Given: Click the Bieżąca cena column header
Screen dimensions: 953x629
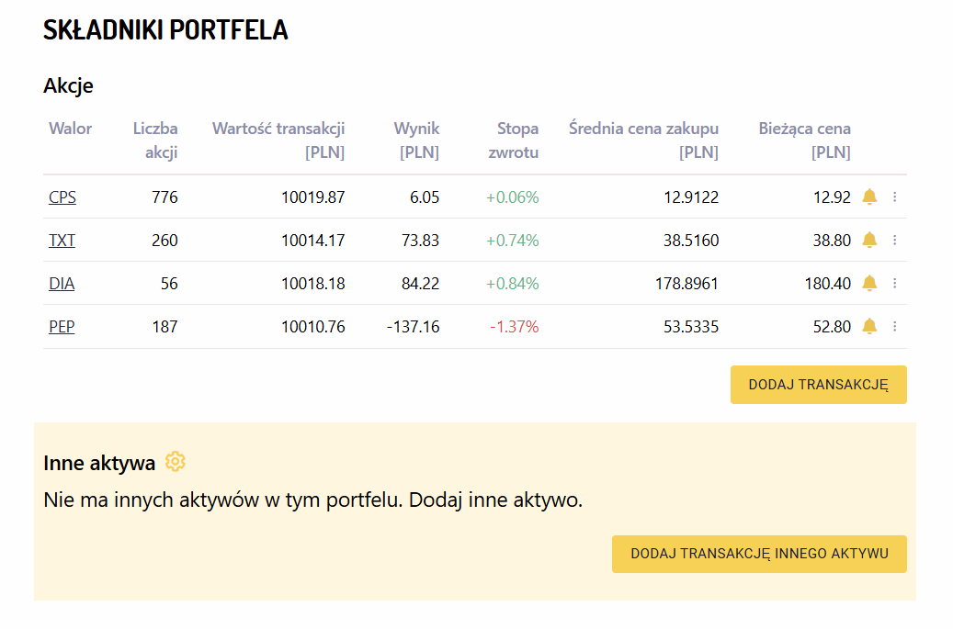Looking at the screenshot, I should click(x=804, y=140).
